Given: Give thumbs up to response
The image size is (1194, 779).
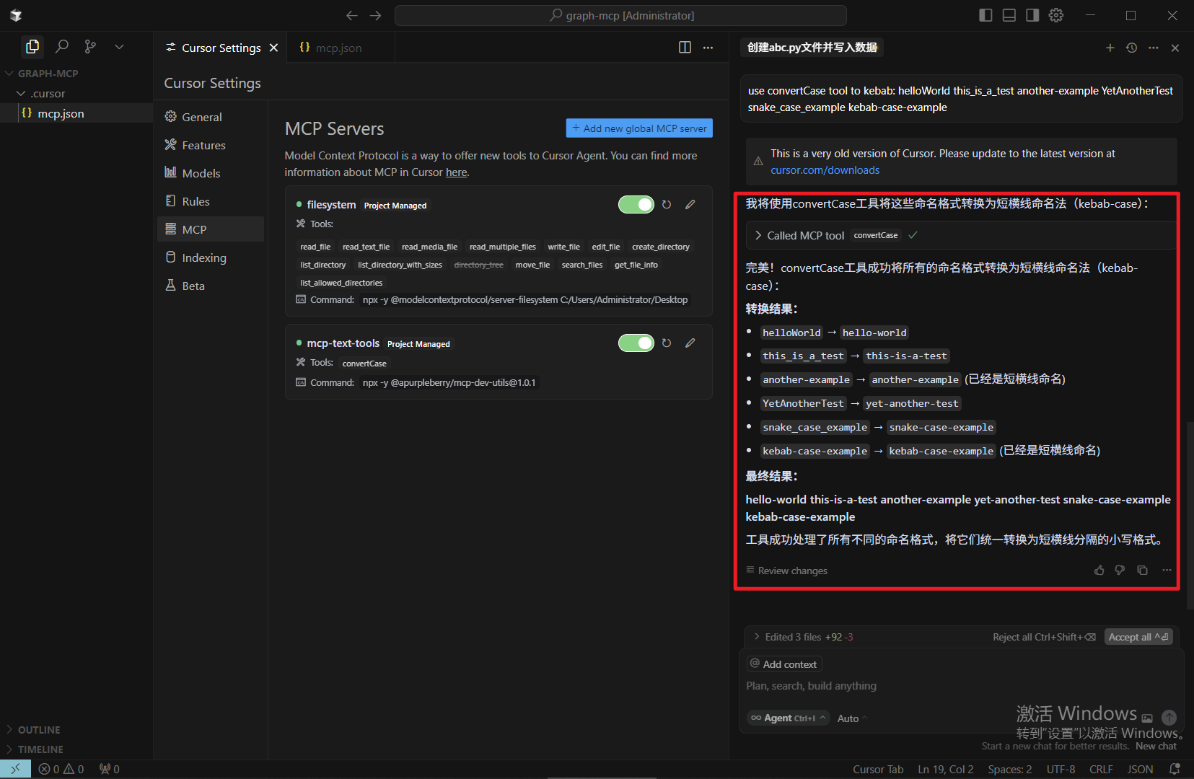Looking at the screenshot, I should 1099,571.
